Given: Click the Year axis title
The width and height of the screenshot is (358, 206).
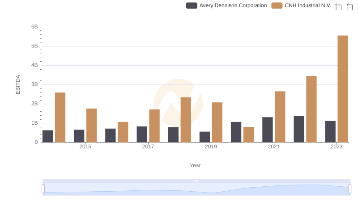Looking at the screenshot, I should click(195, 165).
